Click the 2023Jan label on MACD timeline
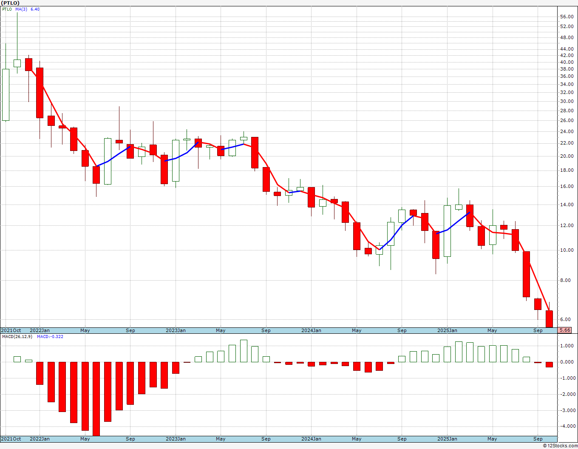Viewport: 578px width, 449px height. click(176, 439)
